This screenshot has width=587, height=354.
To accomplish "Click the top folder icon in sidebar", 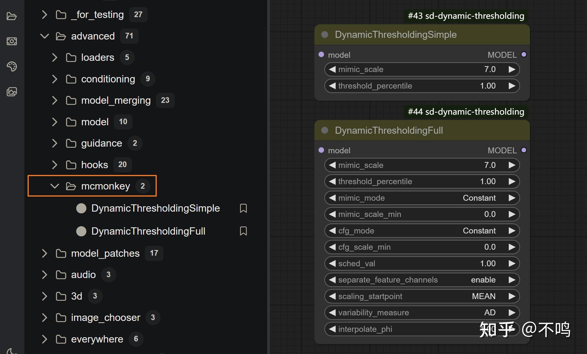I will [12, 16].
